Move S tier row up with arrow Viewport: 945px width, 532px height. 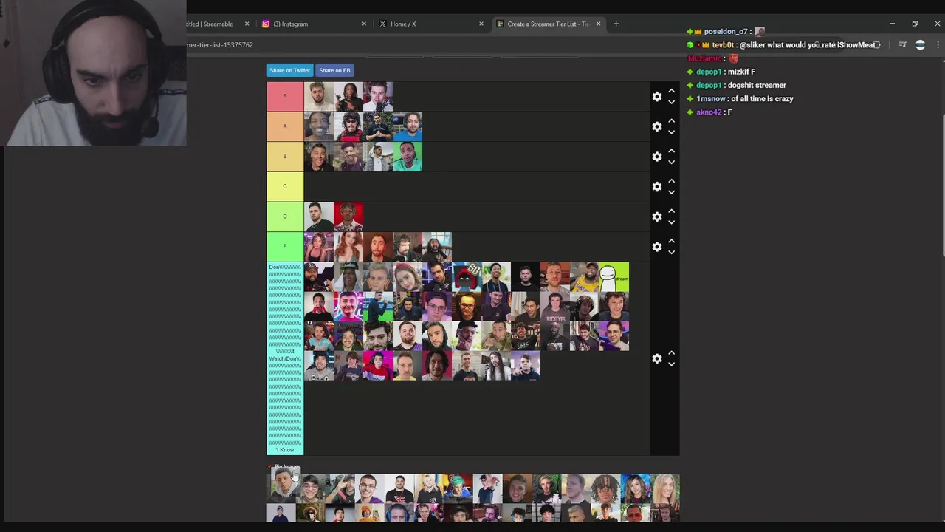click(x=671, y=91)
